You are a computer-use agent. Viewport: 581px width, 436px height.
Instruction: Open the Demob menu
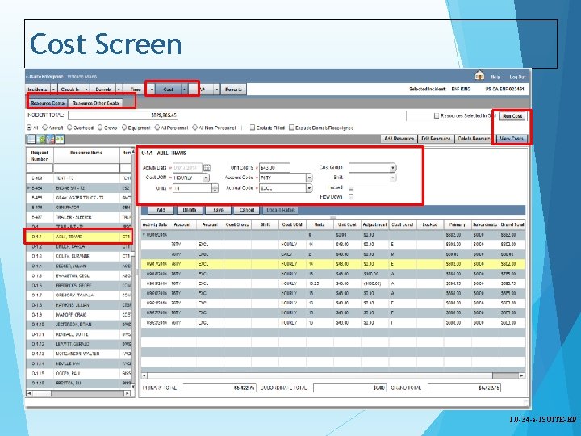(x=103, y=90)
